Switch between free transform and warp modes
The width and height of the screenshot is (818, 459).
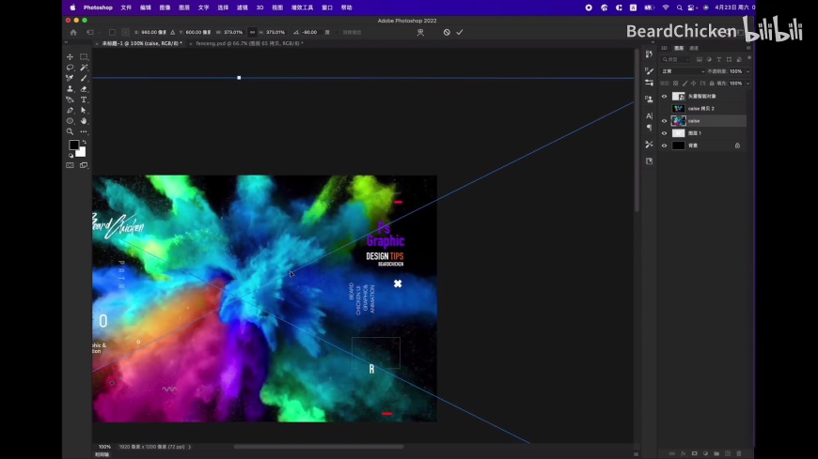420,32
